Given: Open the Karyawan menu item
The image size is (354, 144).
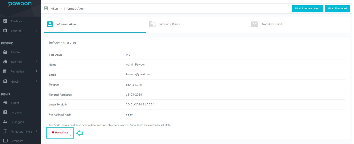Looking at the screenshot, I should (x=17, y=112).
